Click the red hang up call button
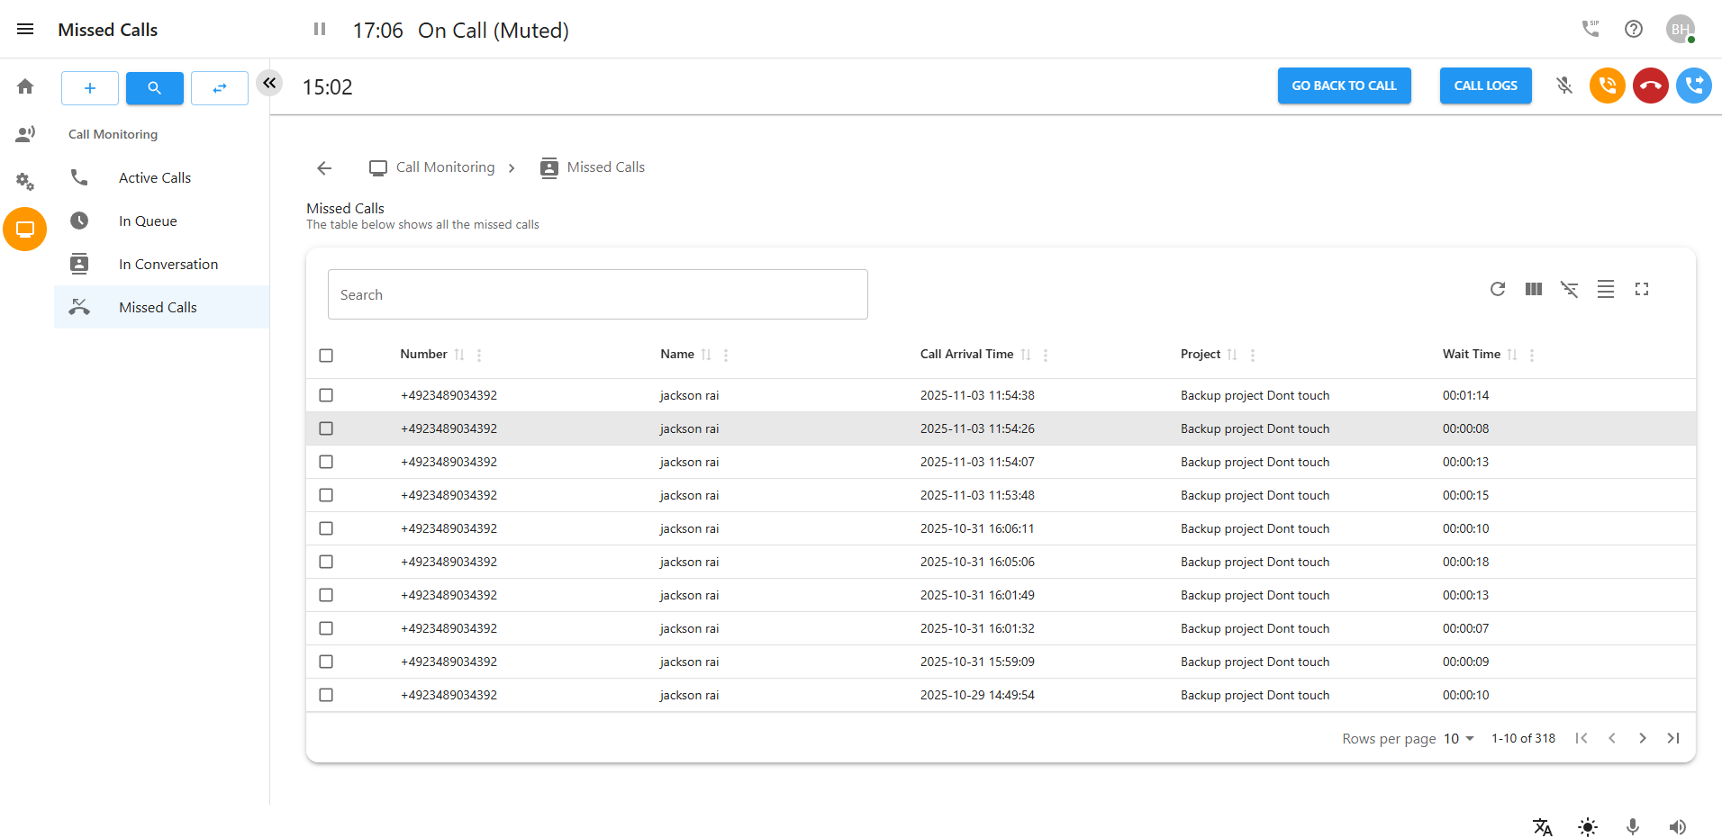Viewport: 1722px width, 838px height. pos(1650,86)
